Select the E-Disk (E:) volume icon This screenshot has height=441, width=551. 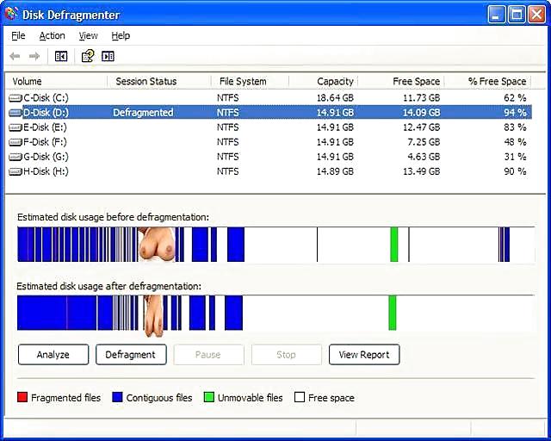(15, 127)
